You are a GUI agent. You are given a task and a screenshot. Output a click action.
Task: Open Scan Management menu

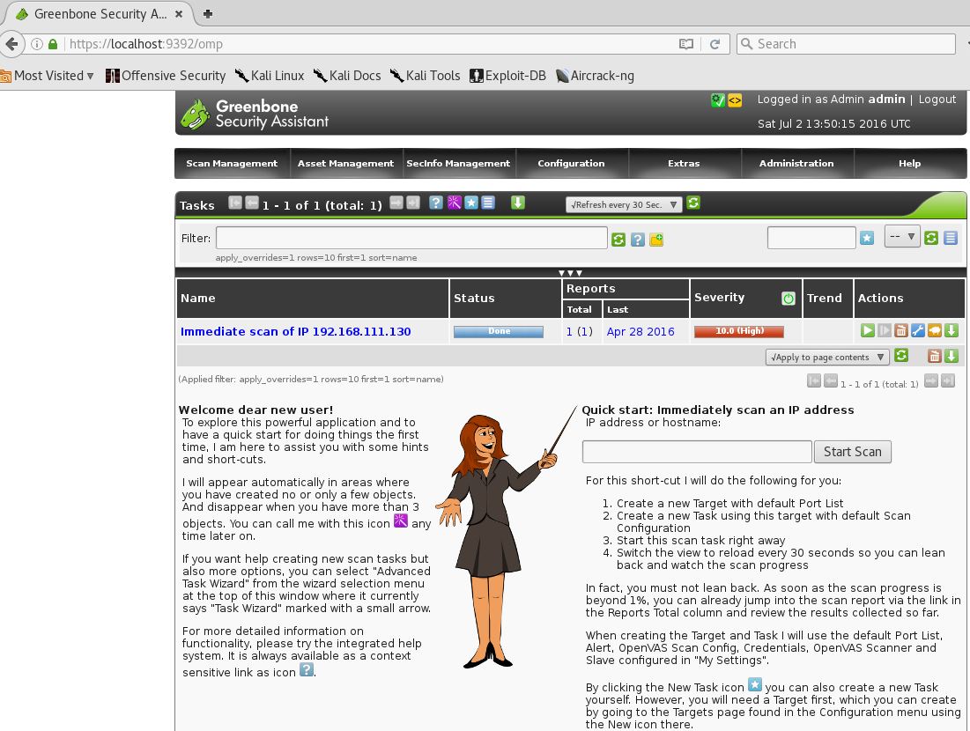coord(232,163)
